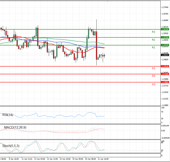Select the red 1.23860 price tag
This screenshot has width=170, height=162.
[x=165, y=82]
